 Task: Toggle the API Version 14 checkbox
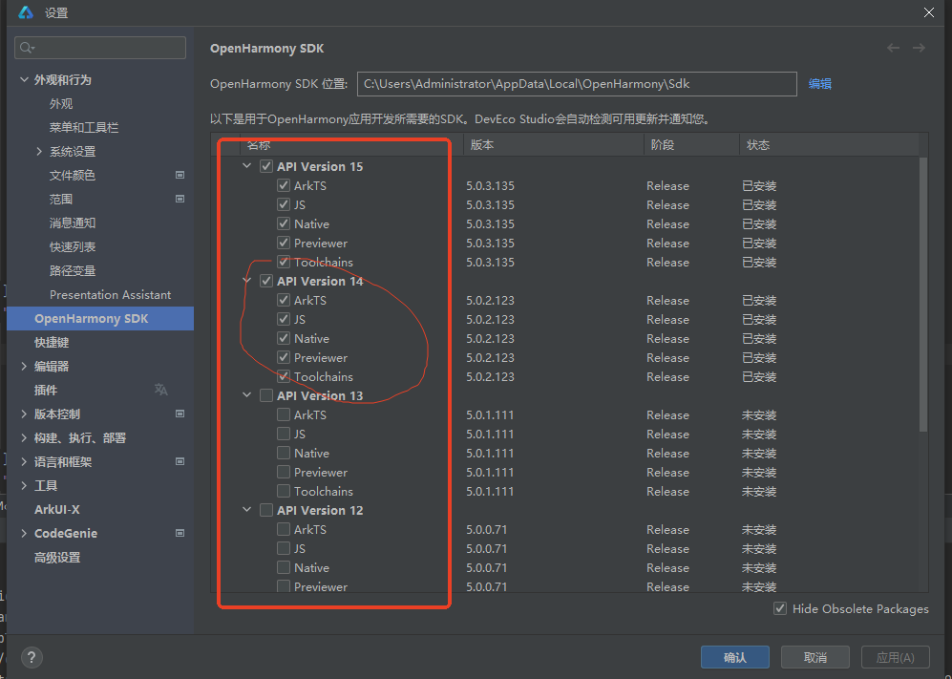click(x=265, y=281)
